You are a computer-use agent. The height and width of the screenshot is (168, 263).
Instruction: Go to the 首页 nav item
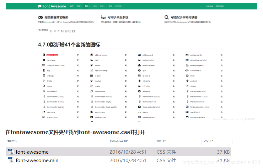click(x=72, y=6)
